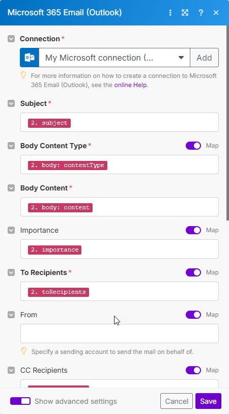Toggle Map switch for Body Content Type
The image size is (229, 414).
193,146
